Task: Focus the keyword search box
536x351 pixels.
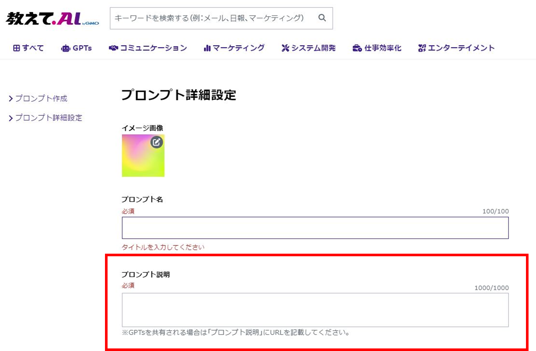Action: coord(208,18)
